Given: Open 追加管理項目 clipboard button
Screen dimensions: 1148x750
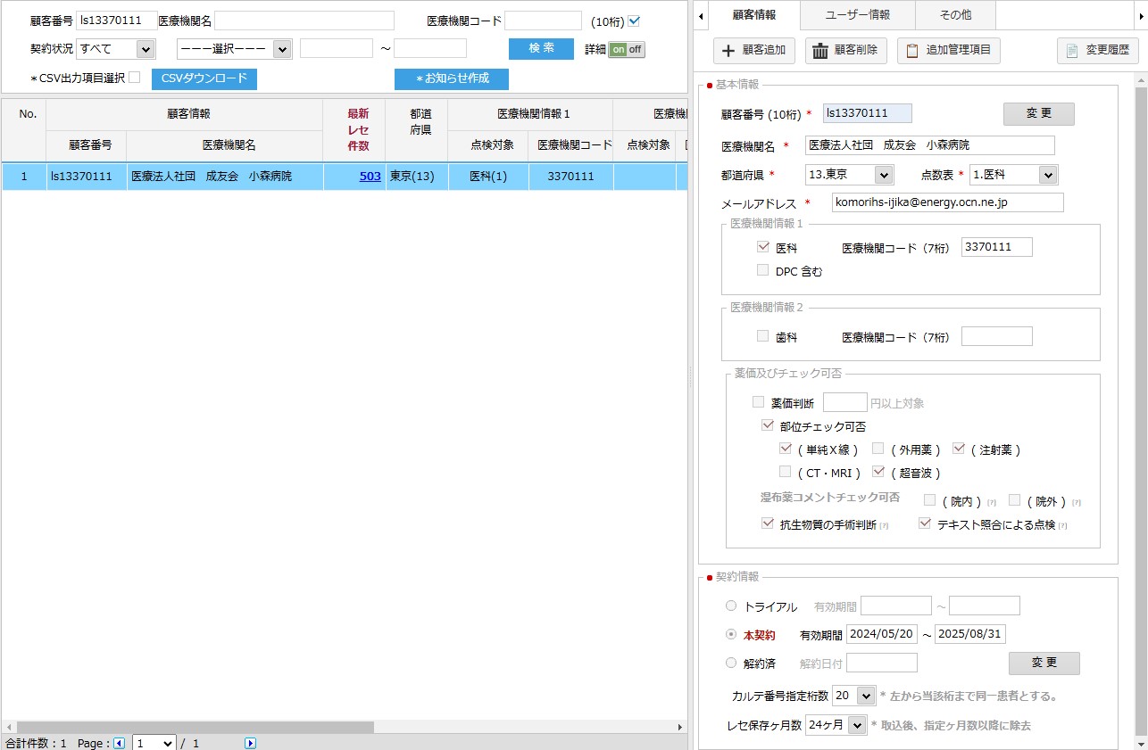Looking at the screenshot, I should [949, 51].
